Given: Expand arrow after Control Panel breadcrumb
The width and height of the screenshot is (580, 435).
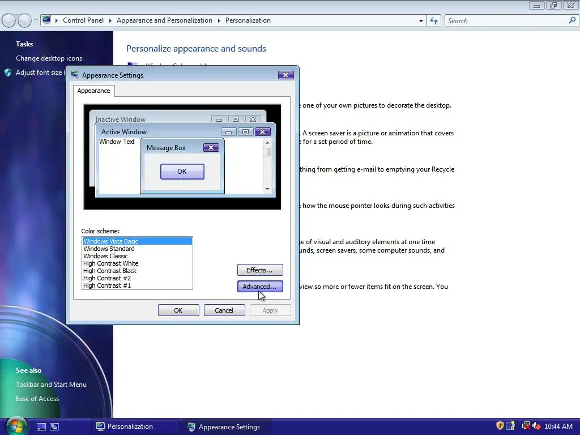Looking at the screenshot, I should [x=110, y=21].
